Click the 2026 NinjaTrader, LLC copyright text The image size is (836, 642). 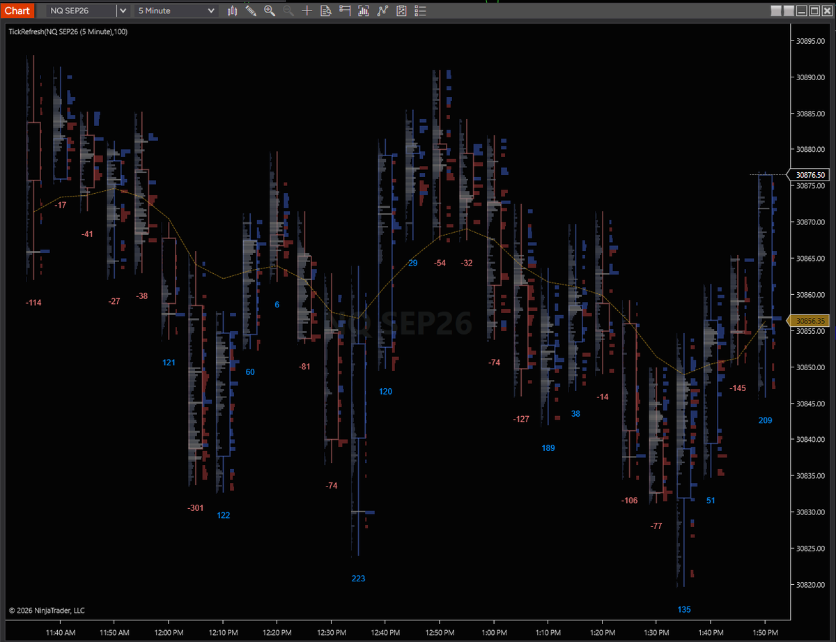pos(47,611)
